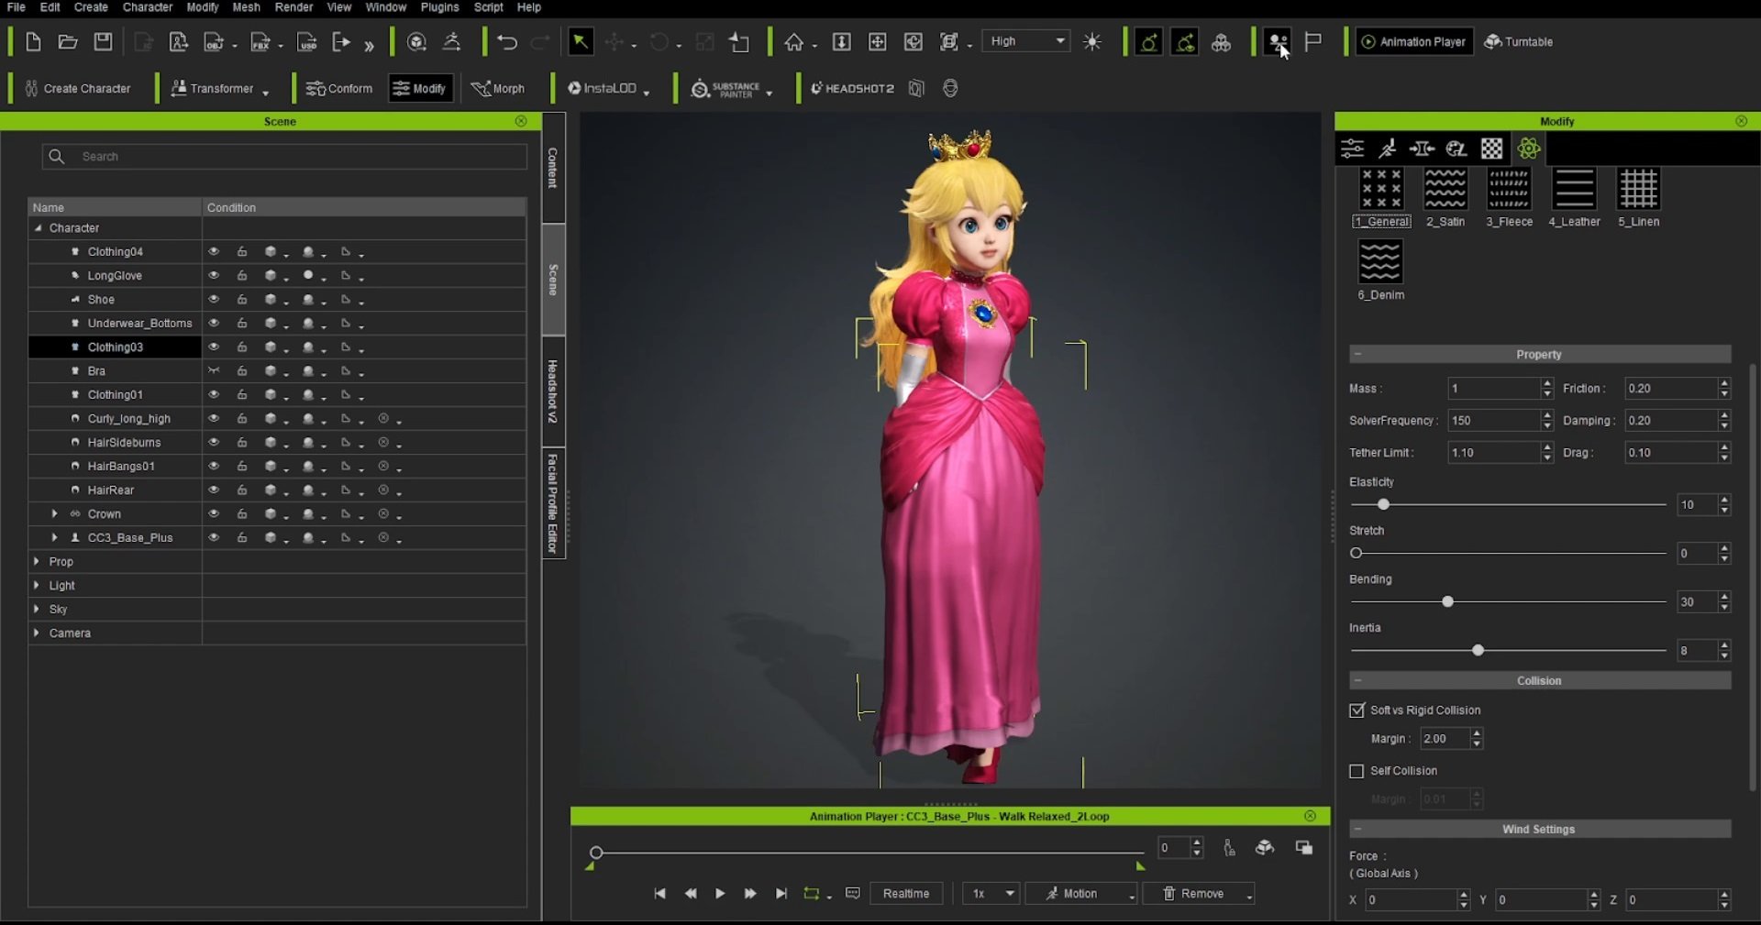Open the checkerboard texture tab in Modify
The height and width of the screenshot is (925, 1761).
pyautogui.click(x=1492, y=149)
